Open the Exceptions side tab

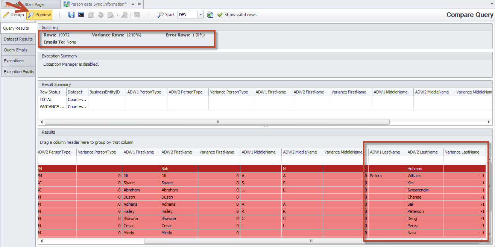coord(18,61)
